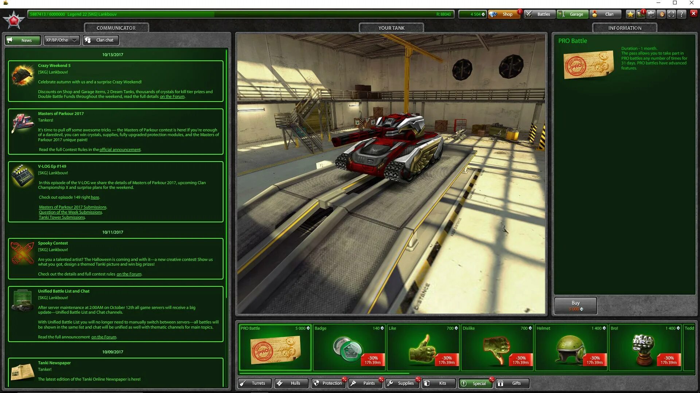Open the Hulls category tab
The width and height of the screenshot is (700, 393).
click(x=292, y=383)
